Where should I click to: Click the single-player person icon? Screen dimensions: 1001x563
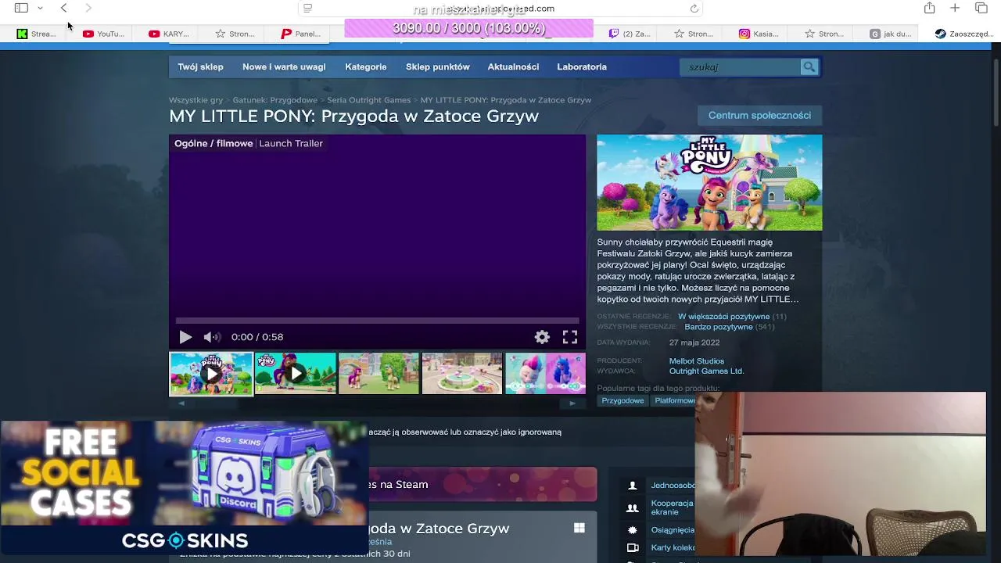[633, 486]
